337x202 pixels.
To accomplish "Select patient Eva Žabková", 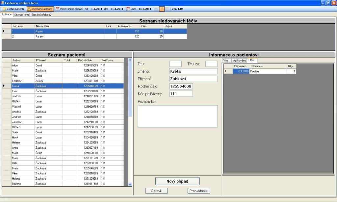I will 63,91.
